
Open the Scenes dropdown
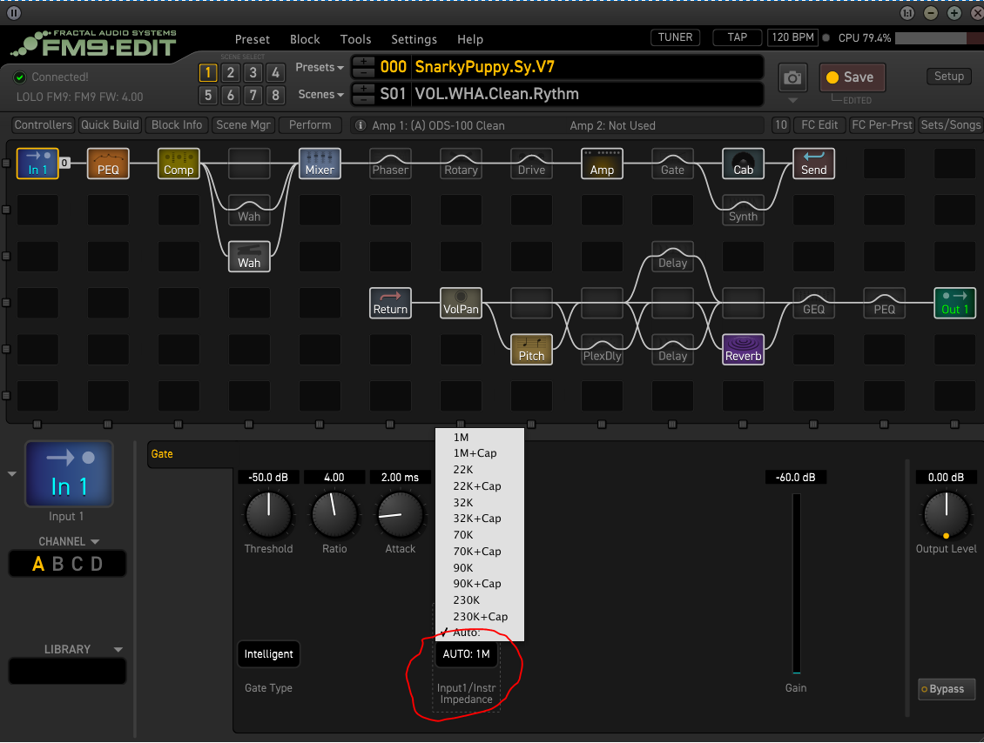coord(320,95)
